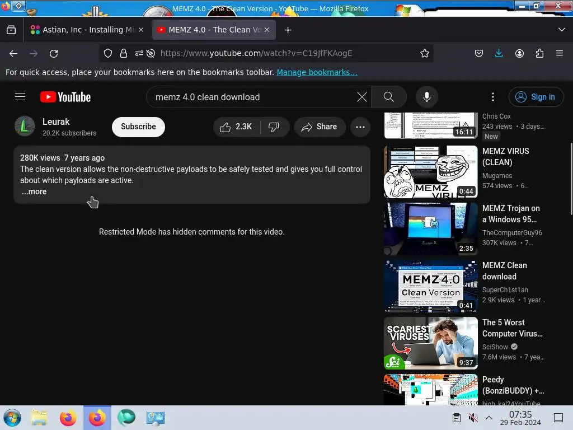
Task: Reload the current page
Action: [54, 54]
